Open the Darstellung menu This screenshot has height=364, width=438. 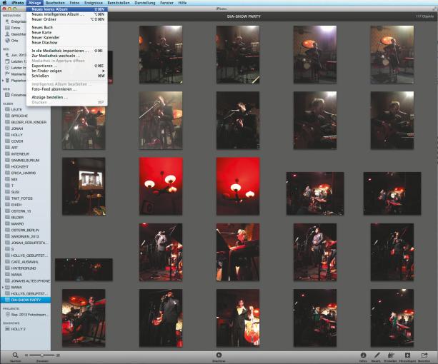(x=144, y=3)
